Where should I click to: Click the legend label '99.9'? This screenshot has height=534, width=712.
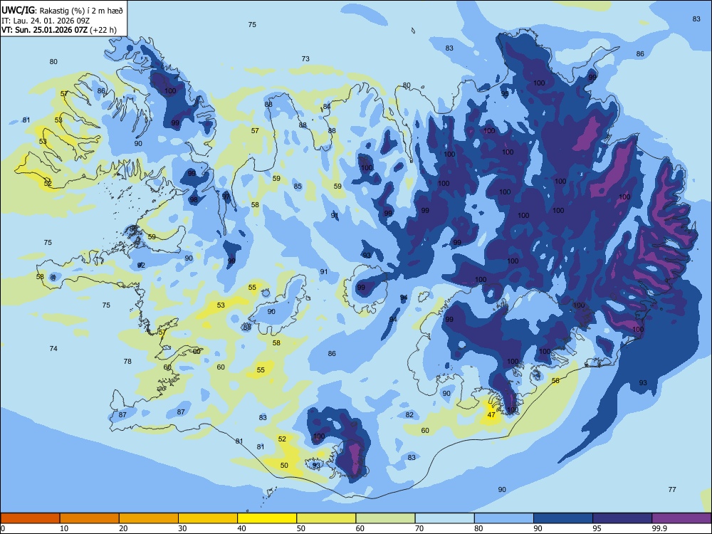click(x=660, y=528)
